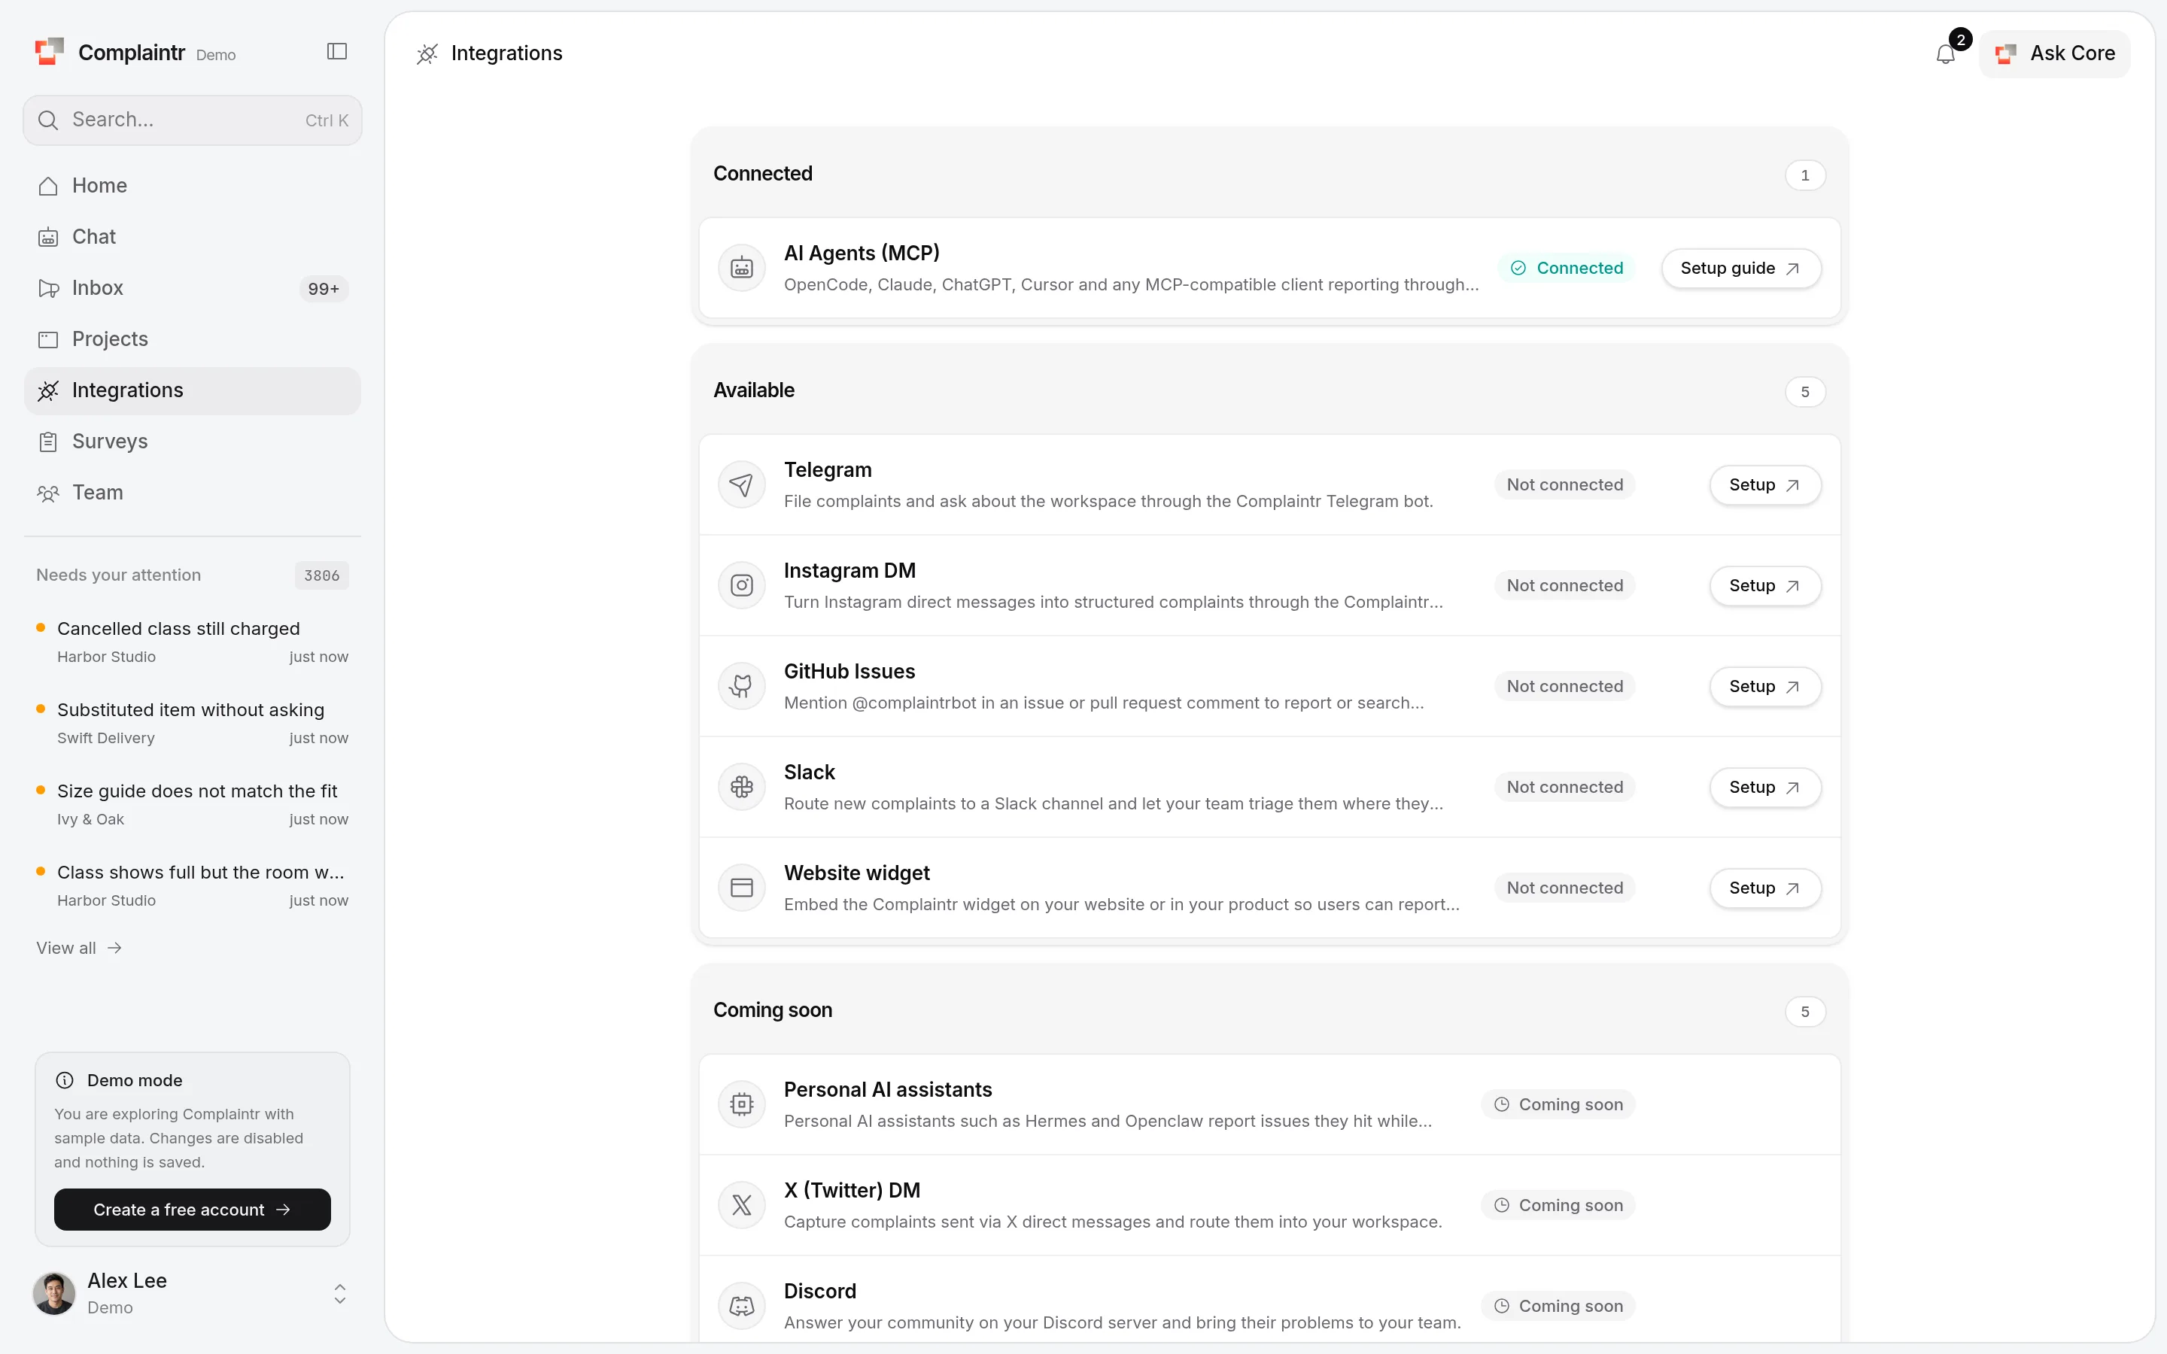This screenshot has height=1354, width=2167.
Task: Click the Telegram paper plane icon
Action: [x=741, y=484]
